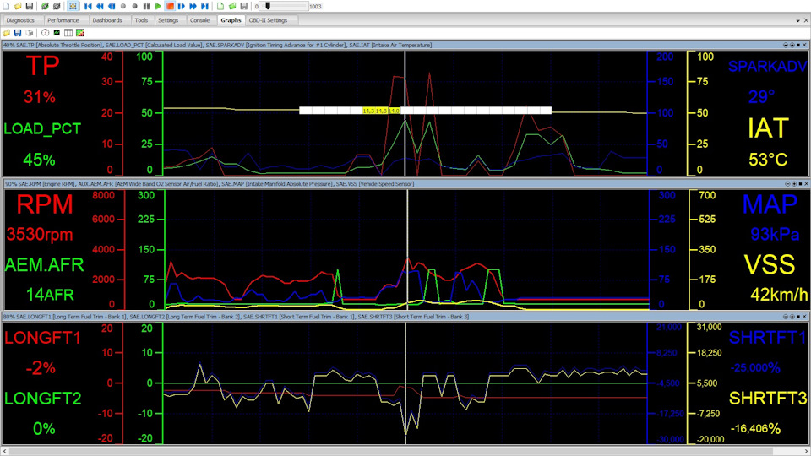Click the MAP 93kPa readout
The image size is (811, 456).
click(775, 234)
